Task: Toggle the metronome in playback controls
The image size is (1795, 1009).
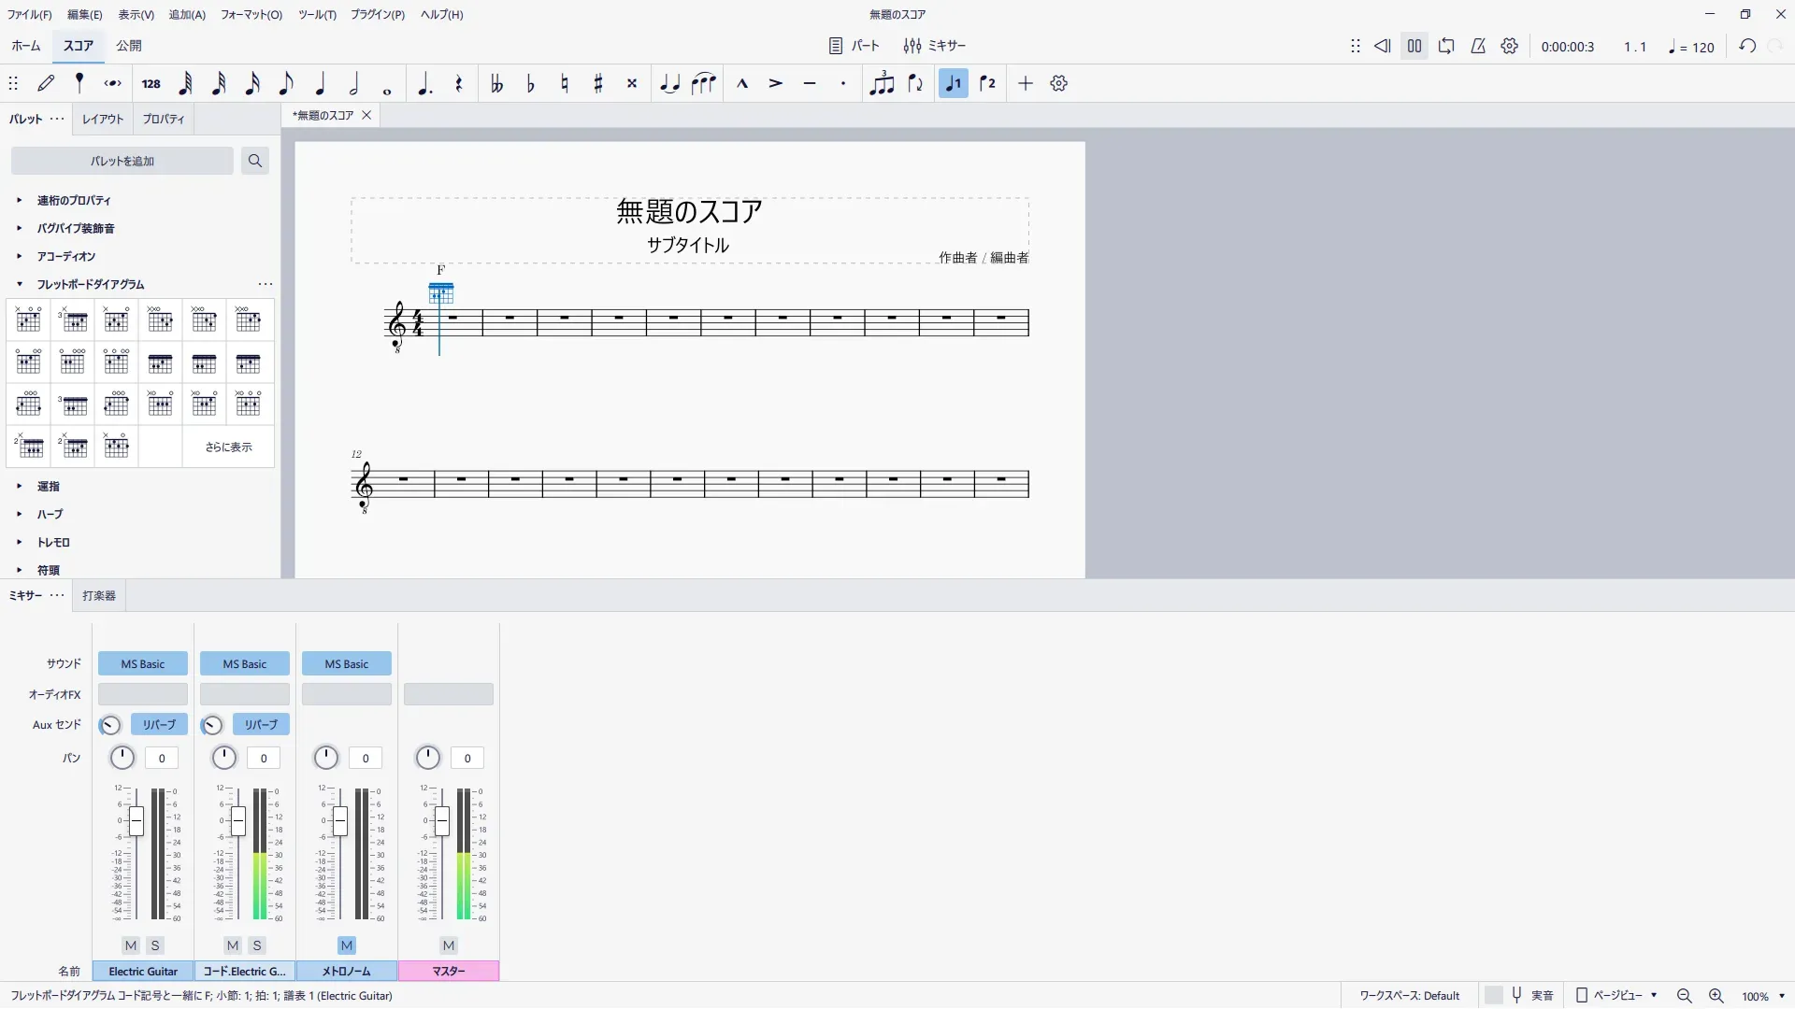Action: [x=1478, y=46]
